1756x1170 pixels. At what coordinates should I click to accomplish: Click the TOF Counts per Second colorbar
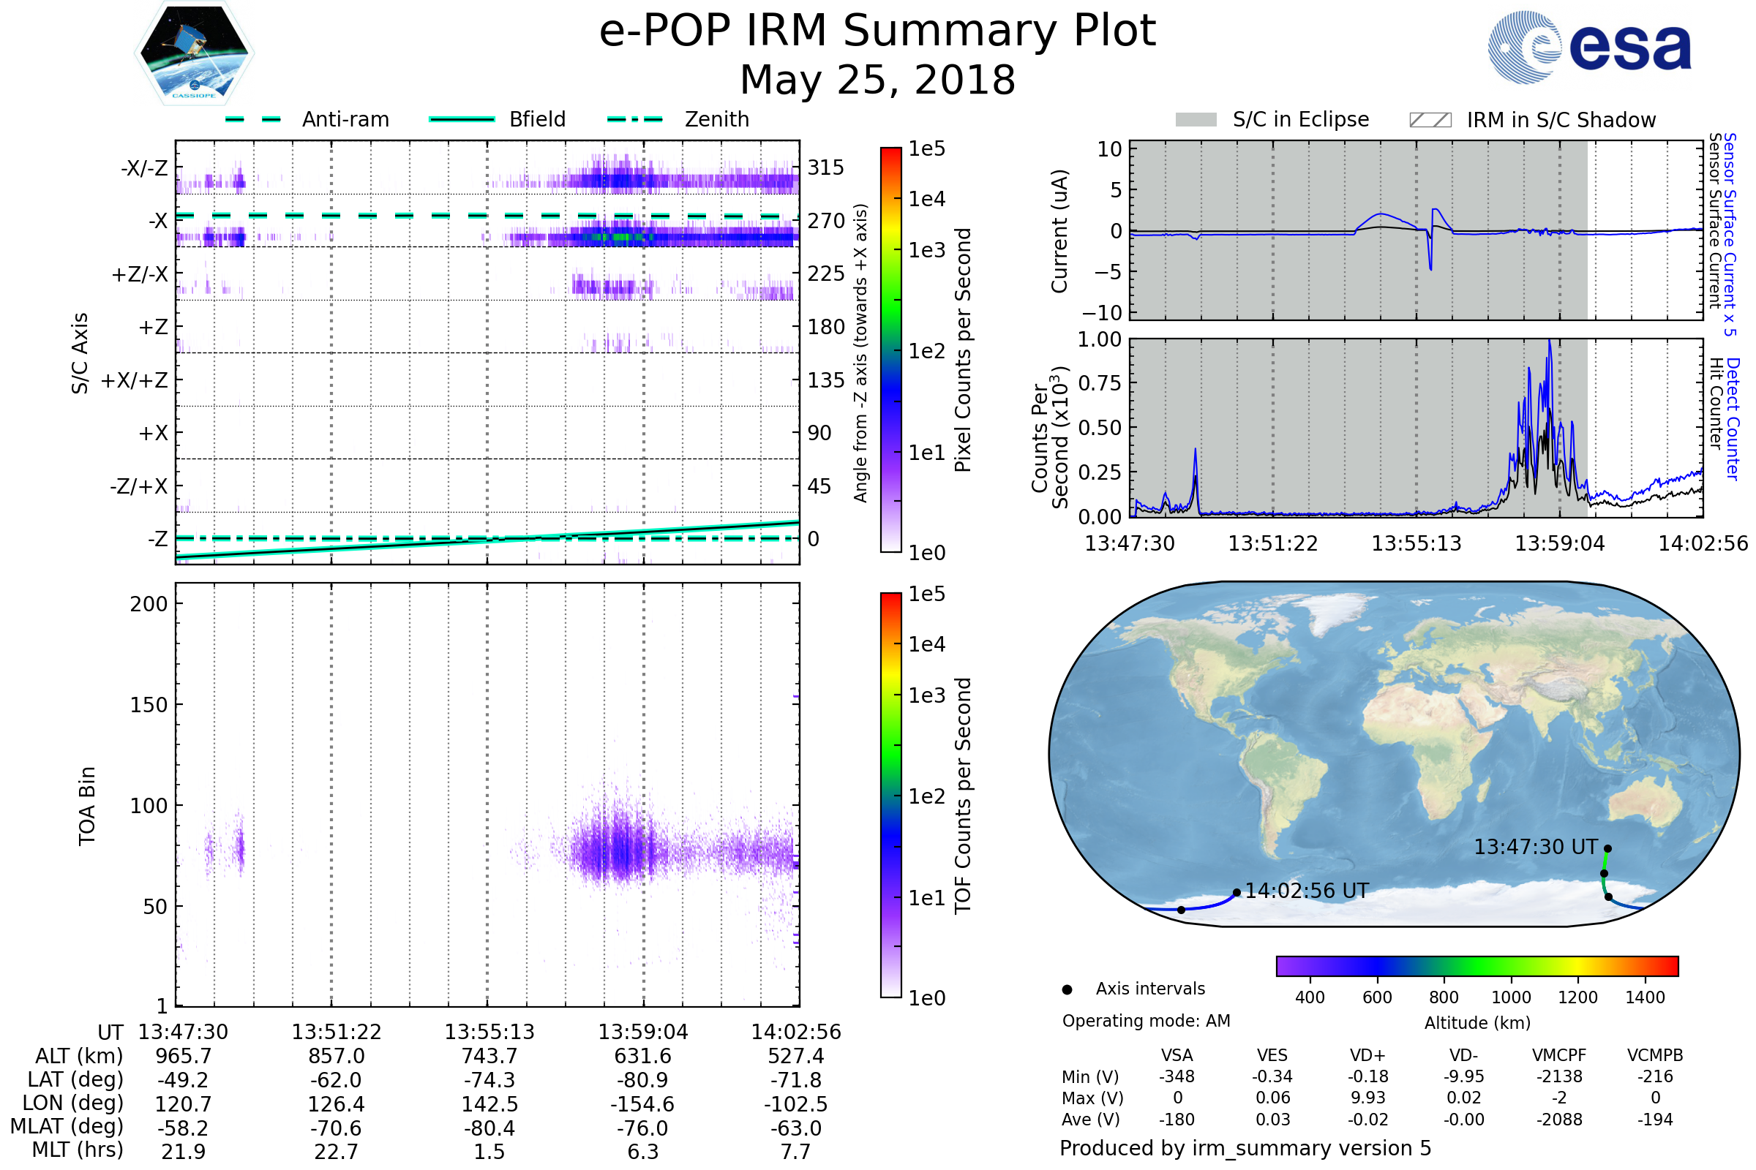coord(890,795)
